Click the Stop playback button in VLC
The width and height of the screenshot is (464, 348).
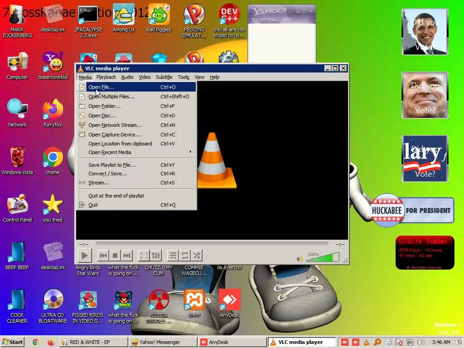click(x=115, y=256)
